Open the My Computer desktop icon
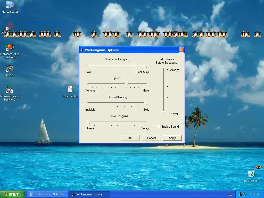 click(10, 7)
